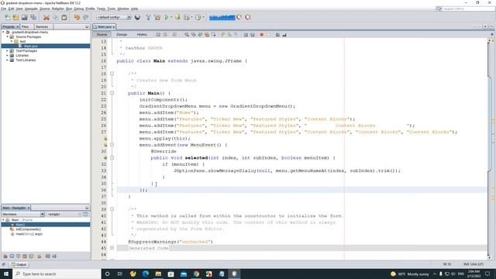Click the Undo arrow icon
This screenshot has height=279, width=496.
click(x=77, y=17)
